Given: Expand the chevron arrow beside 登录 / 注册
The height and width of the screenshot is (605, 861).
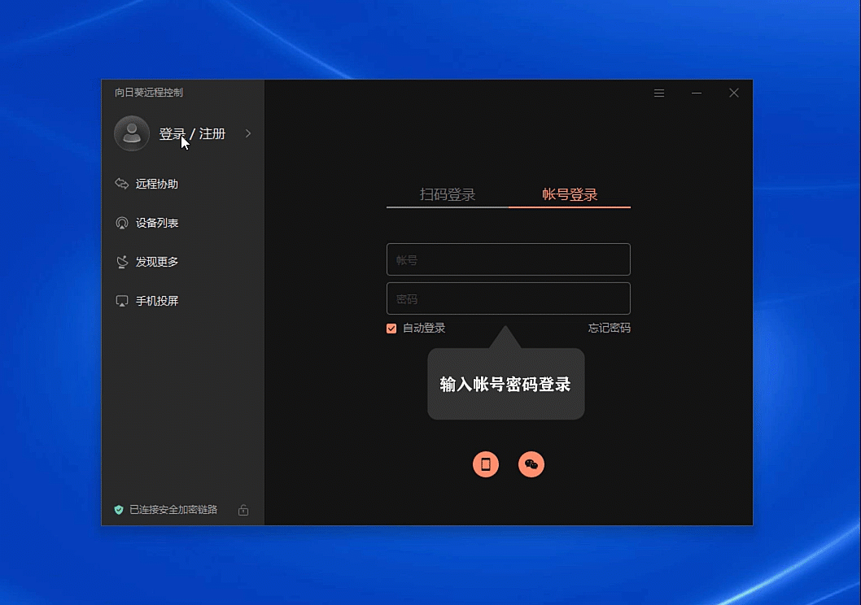Looking at the screenshot, I should point(248,133).
